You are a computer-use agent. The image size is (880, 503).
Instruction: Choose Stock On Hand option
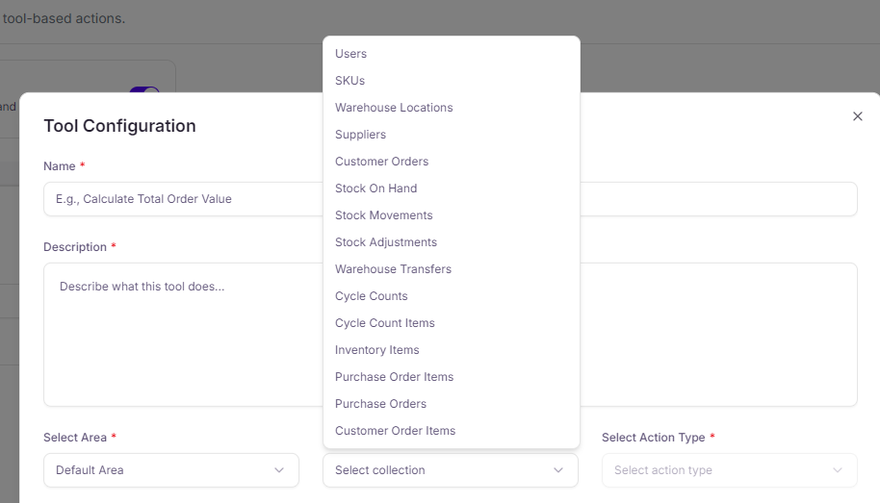click(376, 189)
